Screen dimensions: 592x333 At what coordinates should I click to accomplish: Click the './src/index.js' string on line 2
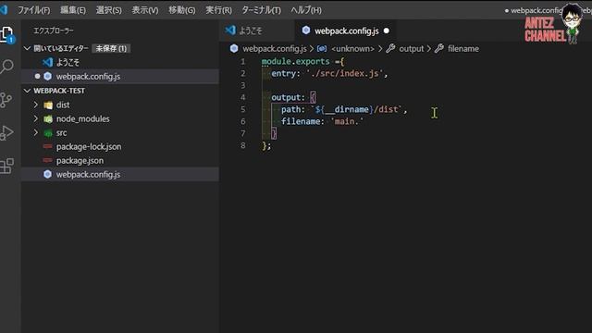[345, 73]
